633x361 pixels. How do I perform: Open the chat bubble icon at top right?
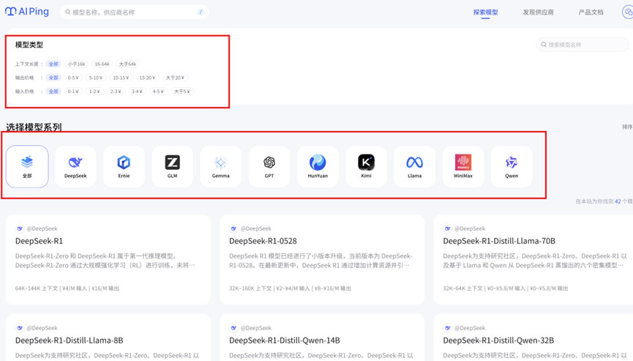click(627, 12)
